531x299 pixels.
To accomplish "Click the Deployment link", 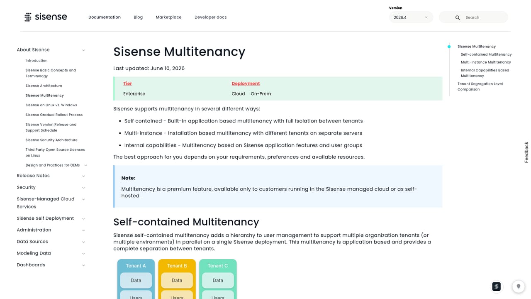I will 246,83.
